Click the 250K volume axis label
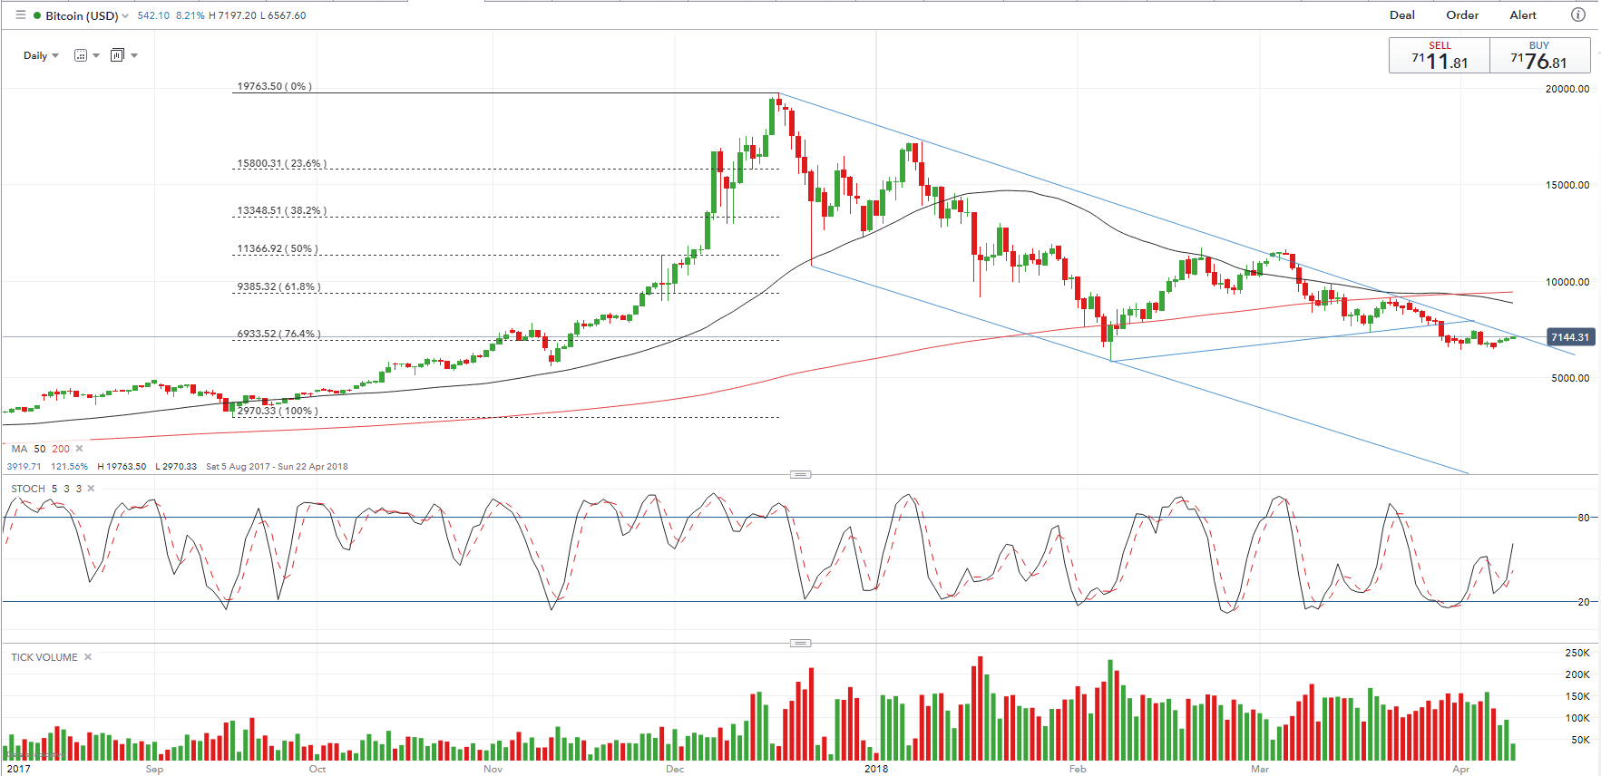This screenshot has height=776, width=1601. point(1577,653)
